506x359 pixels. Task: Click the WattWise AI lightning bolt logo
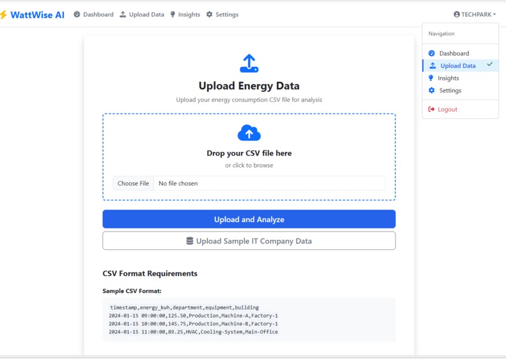(3, 14)
